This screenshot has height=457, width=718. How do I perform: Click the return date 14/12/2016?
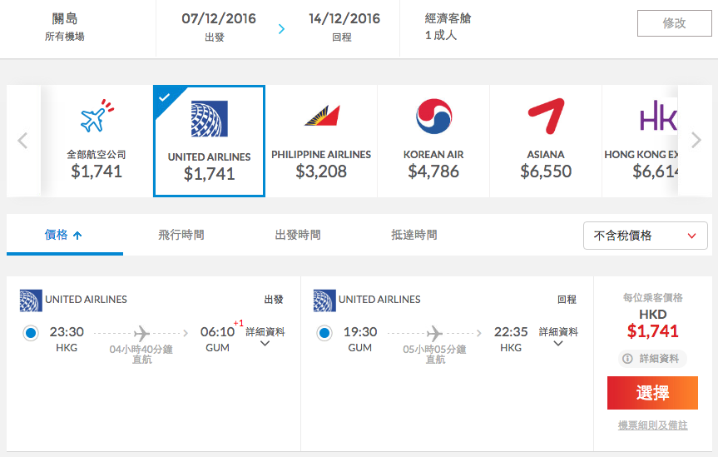click(344, 19)
